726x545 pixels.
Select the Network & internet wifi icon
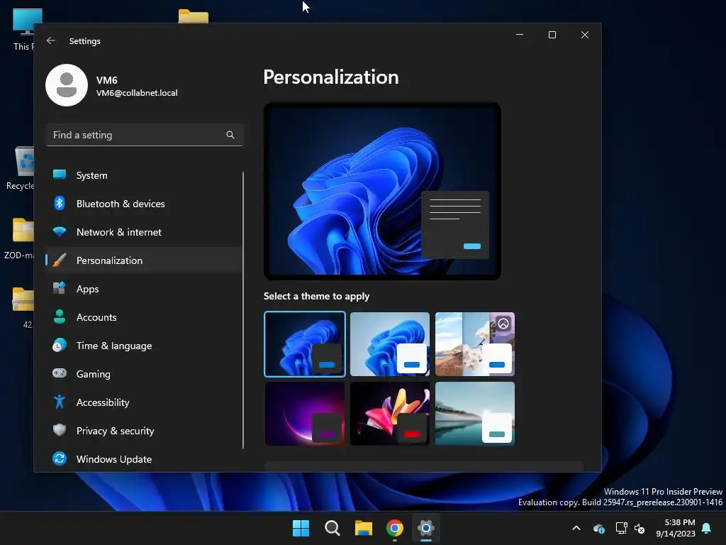pos(60,232)
